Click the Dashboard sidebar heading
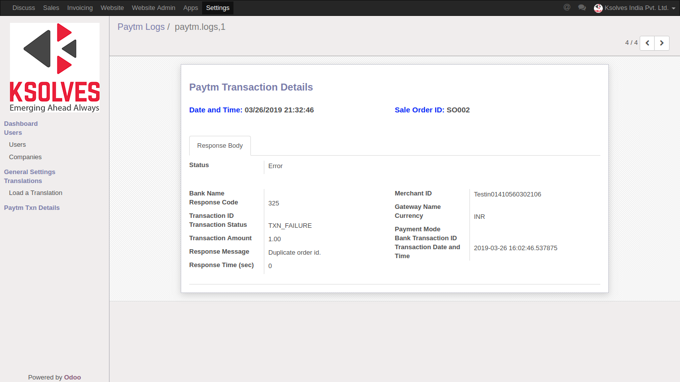Viewport: 680px width, 382px height. [21, 124]
